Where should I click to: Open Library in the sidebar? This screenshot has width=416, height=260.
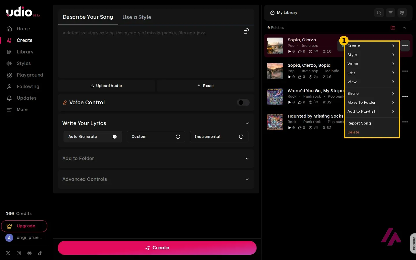[x=20, y=52]
